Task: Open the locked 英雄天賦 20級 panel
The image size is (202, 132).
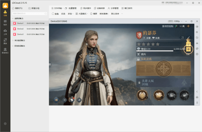Action: click(163, 83)
